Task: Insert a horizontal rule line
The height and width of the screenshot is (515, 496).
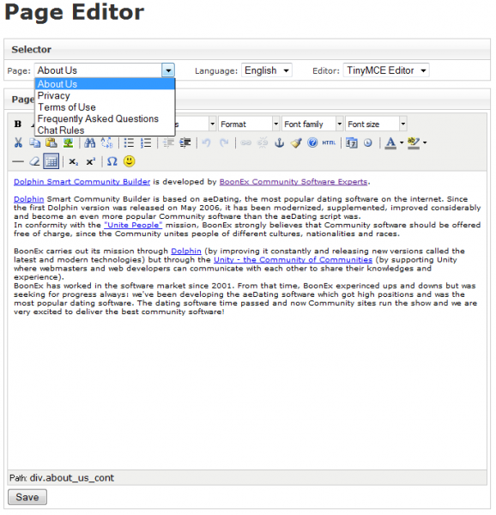Action: 18,161
